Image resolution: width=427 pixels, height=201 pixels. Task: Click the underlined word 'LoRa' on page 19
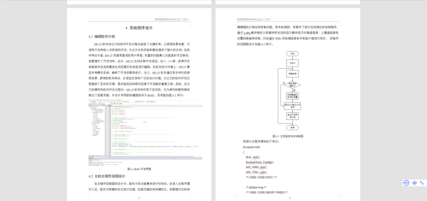pos(247,32)
